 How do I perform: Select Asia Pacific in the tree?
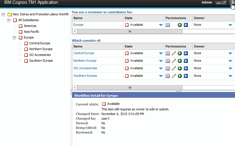click(31, 32)
